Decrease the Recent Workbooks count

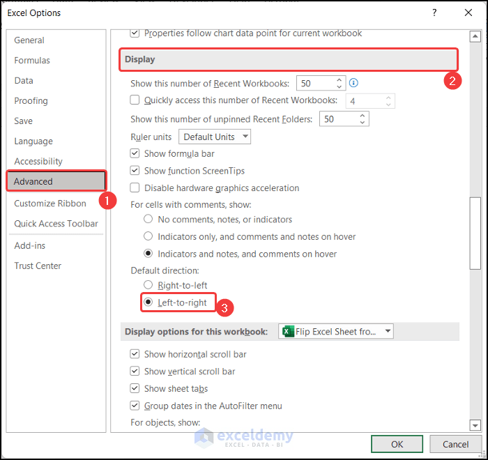click(x=340, y=86)
